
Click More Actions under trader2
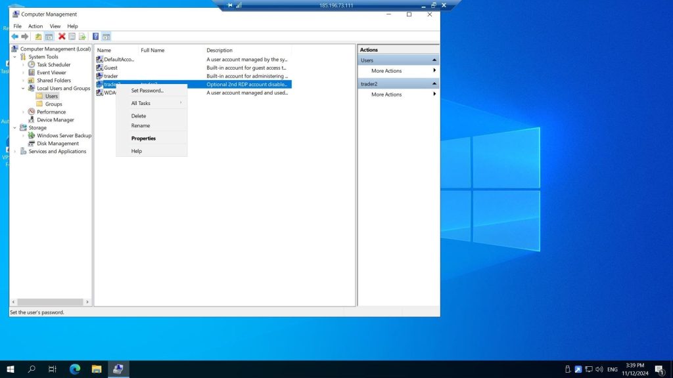pyautogui.click(x=386, y=94)
